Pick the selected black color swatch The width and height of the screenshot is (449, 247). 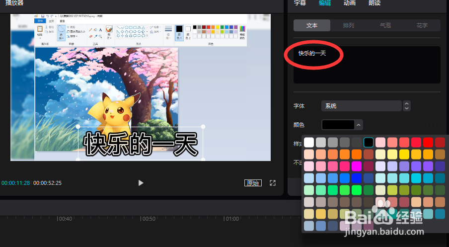click(x=369, y=142)
